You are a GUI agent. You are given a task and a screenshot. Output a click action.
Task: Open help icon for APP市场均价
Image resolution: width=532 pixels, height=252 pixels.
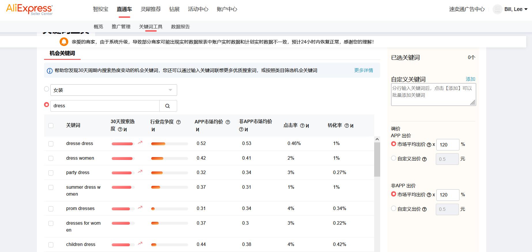pos(228,122)
